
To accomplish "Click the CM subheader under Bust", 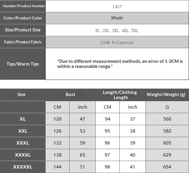I will click(57, 107).
